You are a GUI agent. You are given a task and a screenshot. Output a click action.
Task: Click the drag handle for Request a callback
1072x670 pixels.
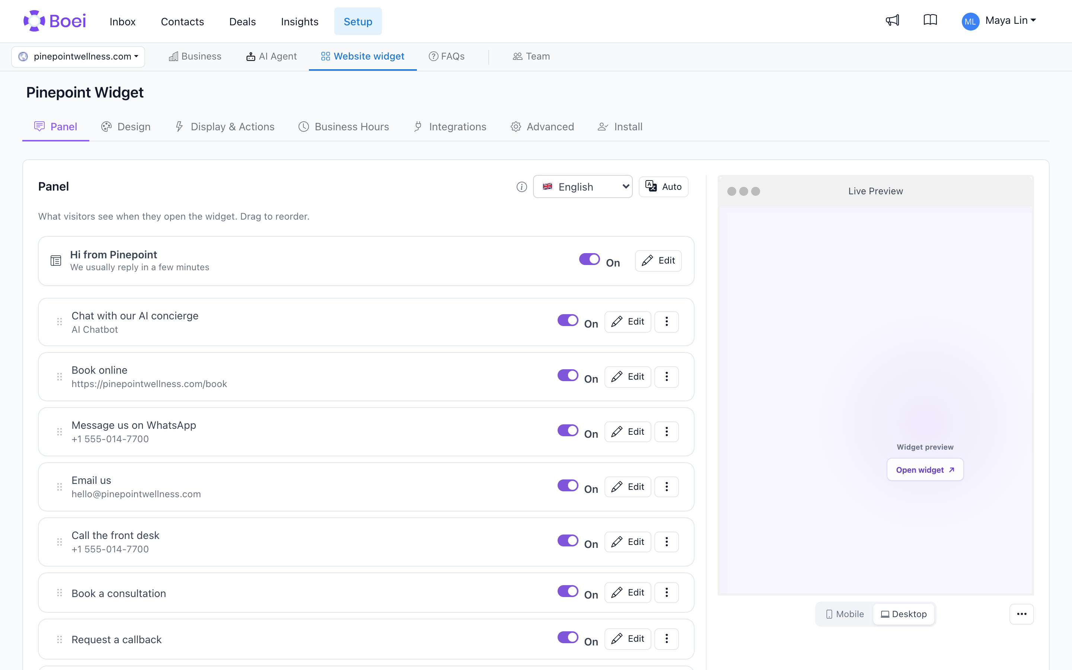click(59, 639)
